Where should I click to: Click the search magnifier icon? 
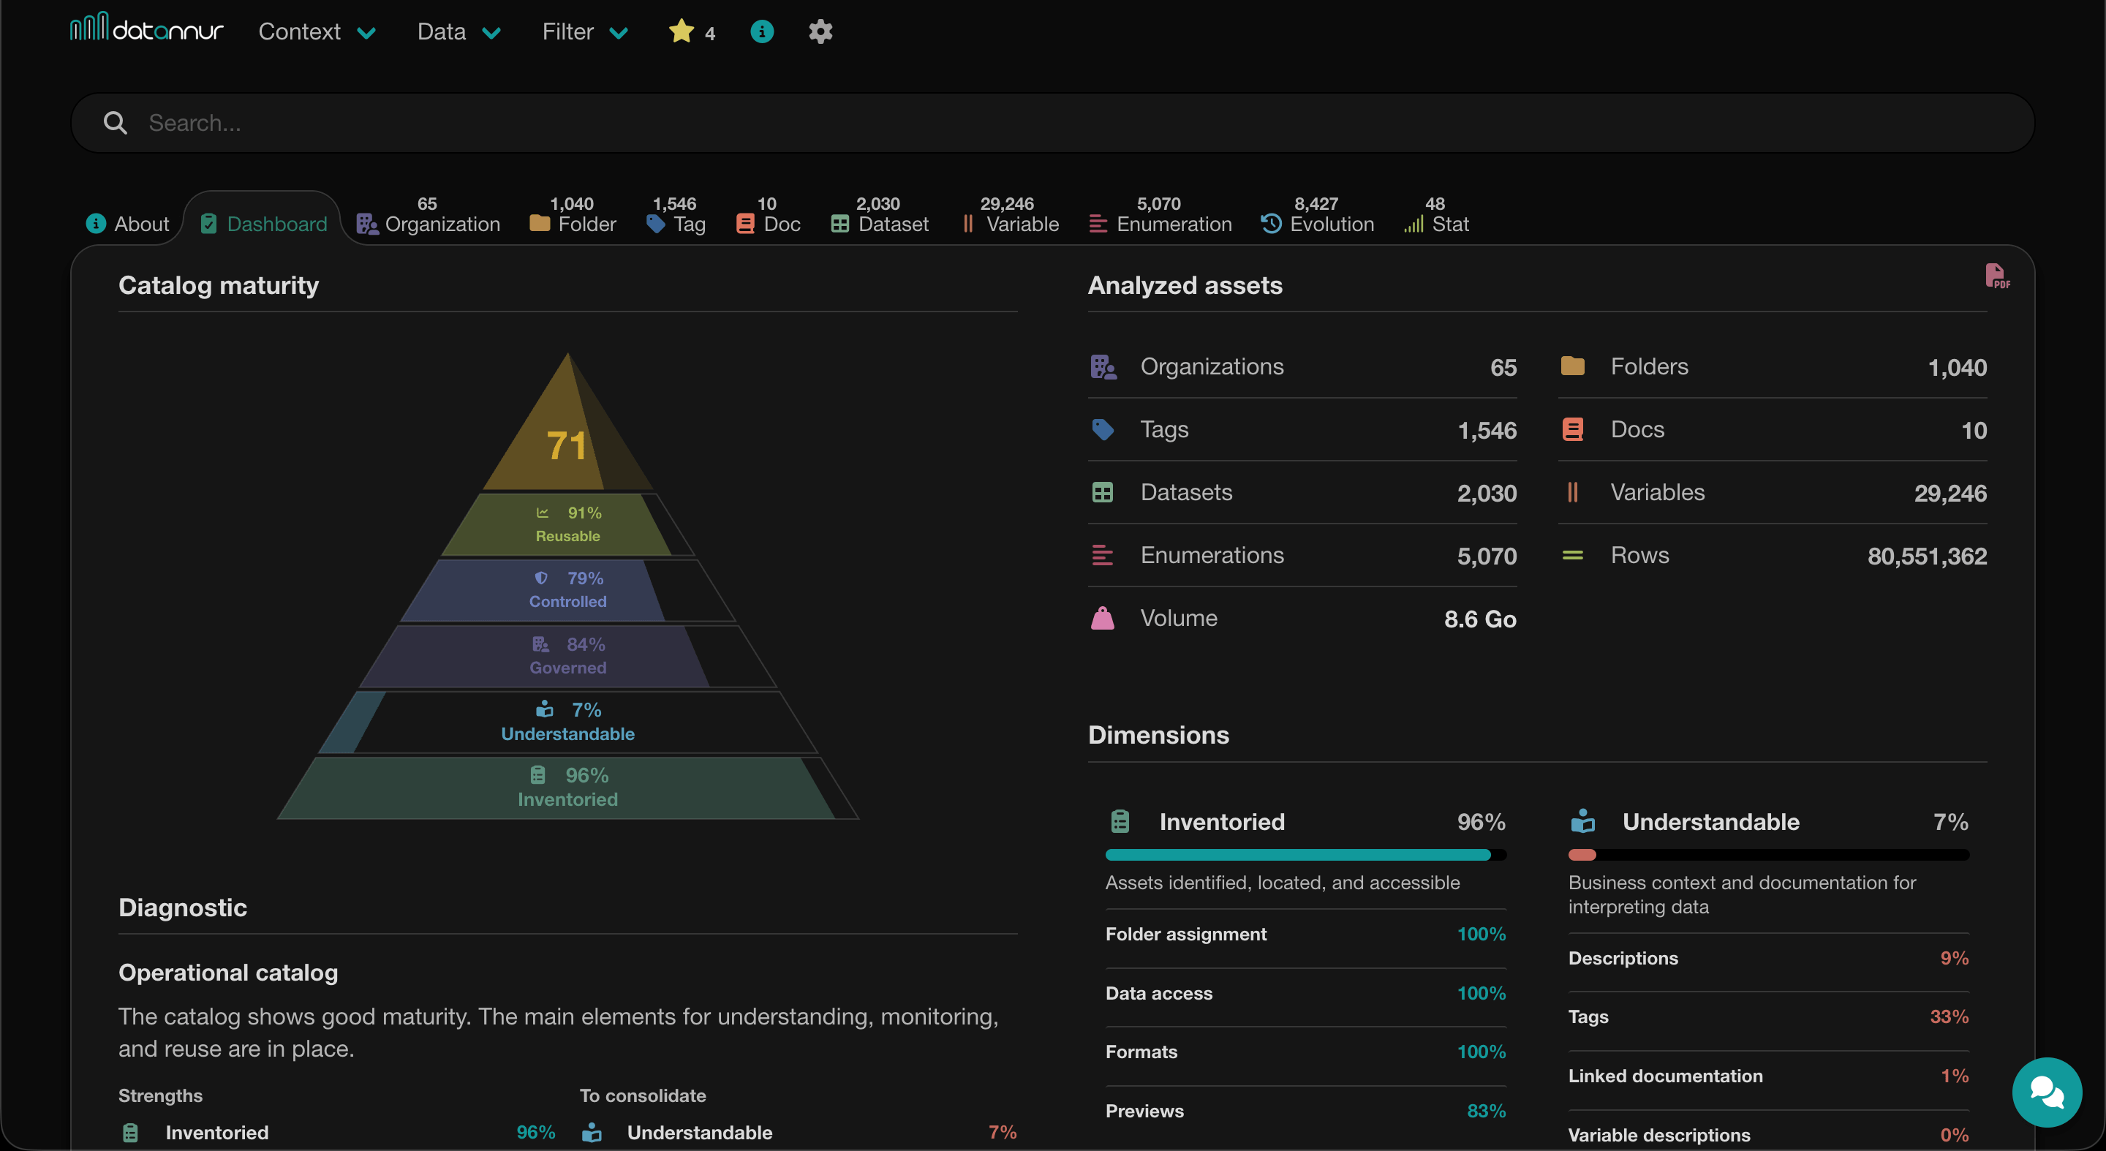(x=116, y=123)
